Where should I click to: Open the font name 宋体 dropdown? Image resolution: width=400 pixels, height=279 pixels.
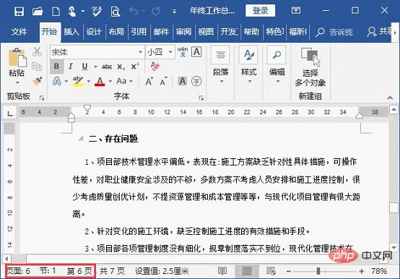pos(140,52)
